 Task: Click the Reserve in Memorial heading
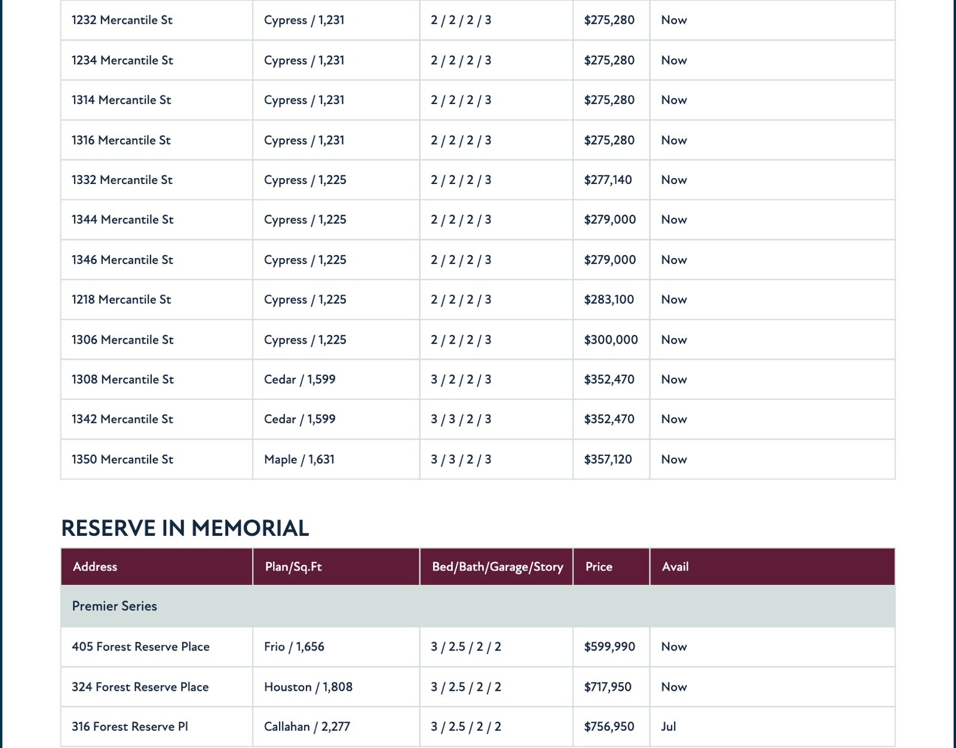coord(185,528)
